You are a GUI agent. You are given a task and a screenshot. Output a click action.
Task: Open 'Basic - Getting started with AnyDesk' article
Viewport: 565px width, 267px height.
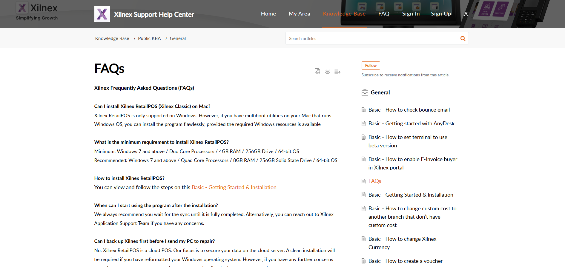click(411, 124)
